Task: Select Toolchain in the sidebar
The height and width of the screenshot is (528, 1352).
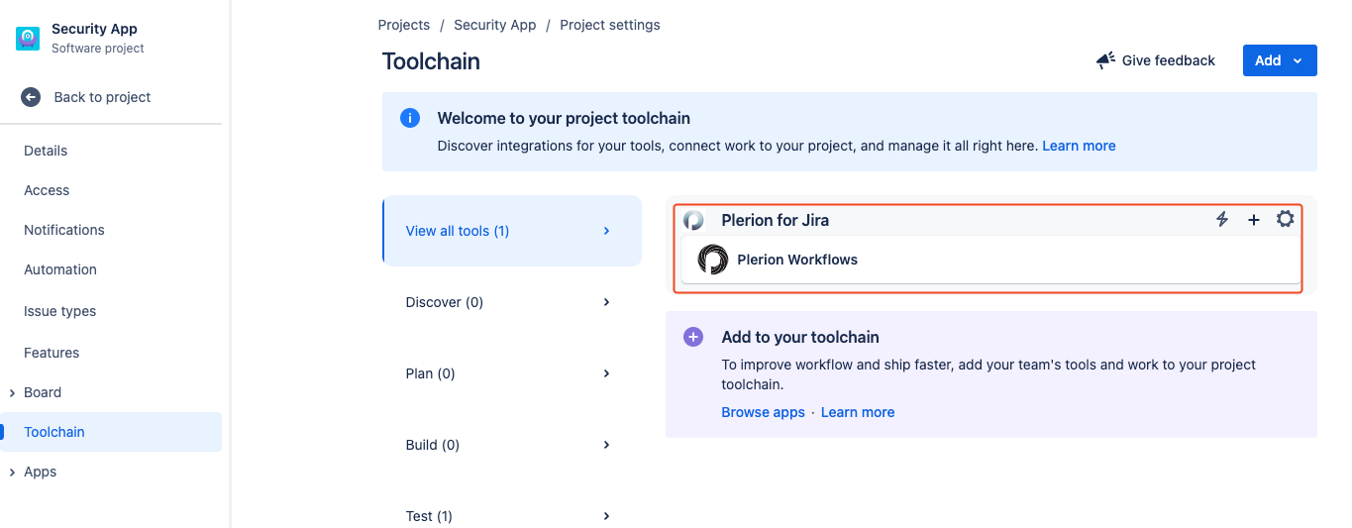Action: [x=111, y=432]
